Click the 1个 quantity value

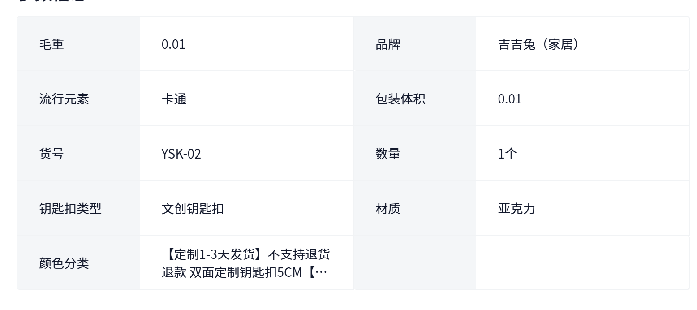coord(508,154)
